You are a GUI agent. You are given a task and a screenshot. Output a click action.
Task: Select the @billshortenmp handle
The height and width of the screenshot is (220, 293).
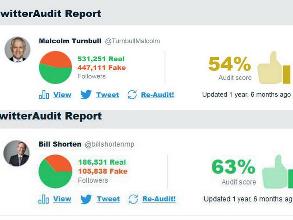[110, 144]
